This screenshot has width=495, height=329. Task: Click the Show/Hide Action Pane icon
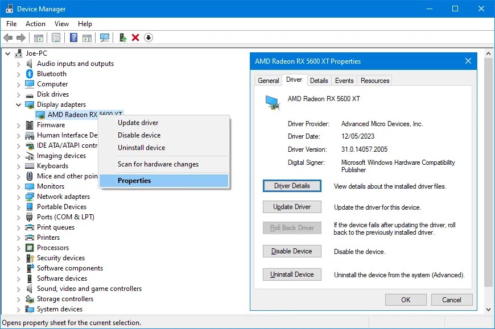[87, 38]
